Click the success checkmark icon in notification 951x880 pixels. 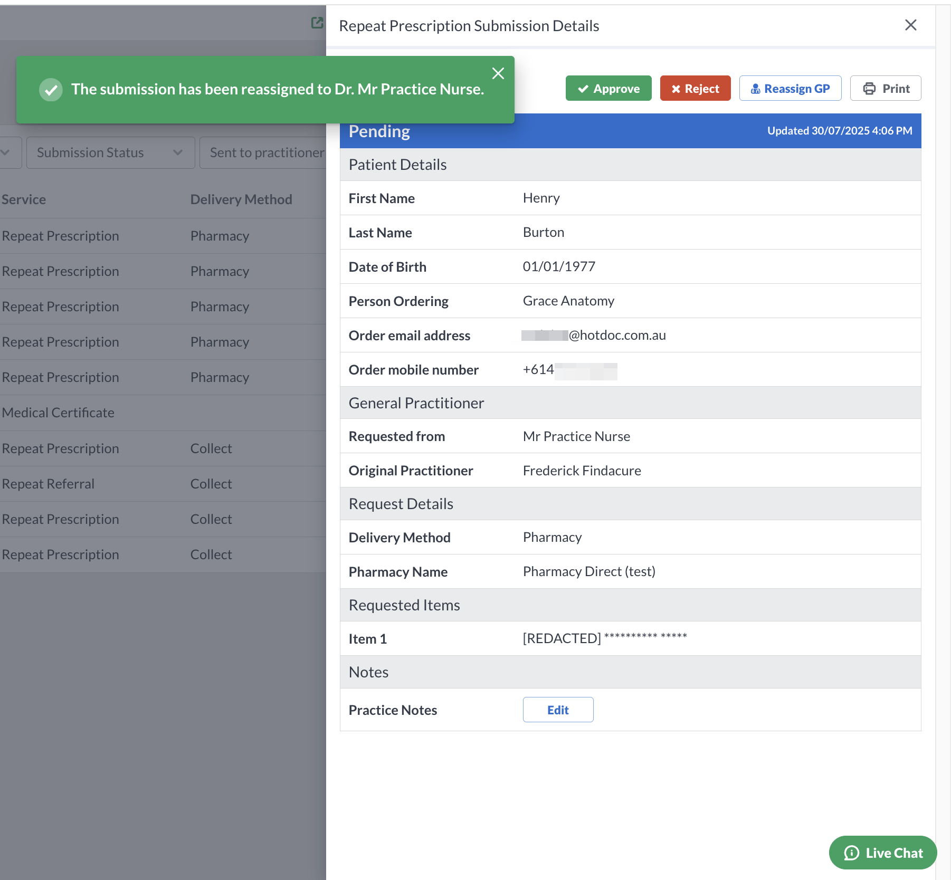(x=51, y=90)
